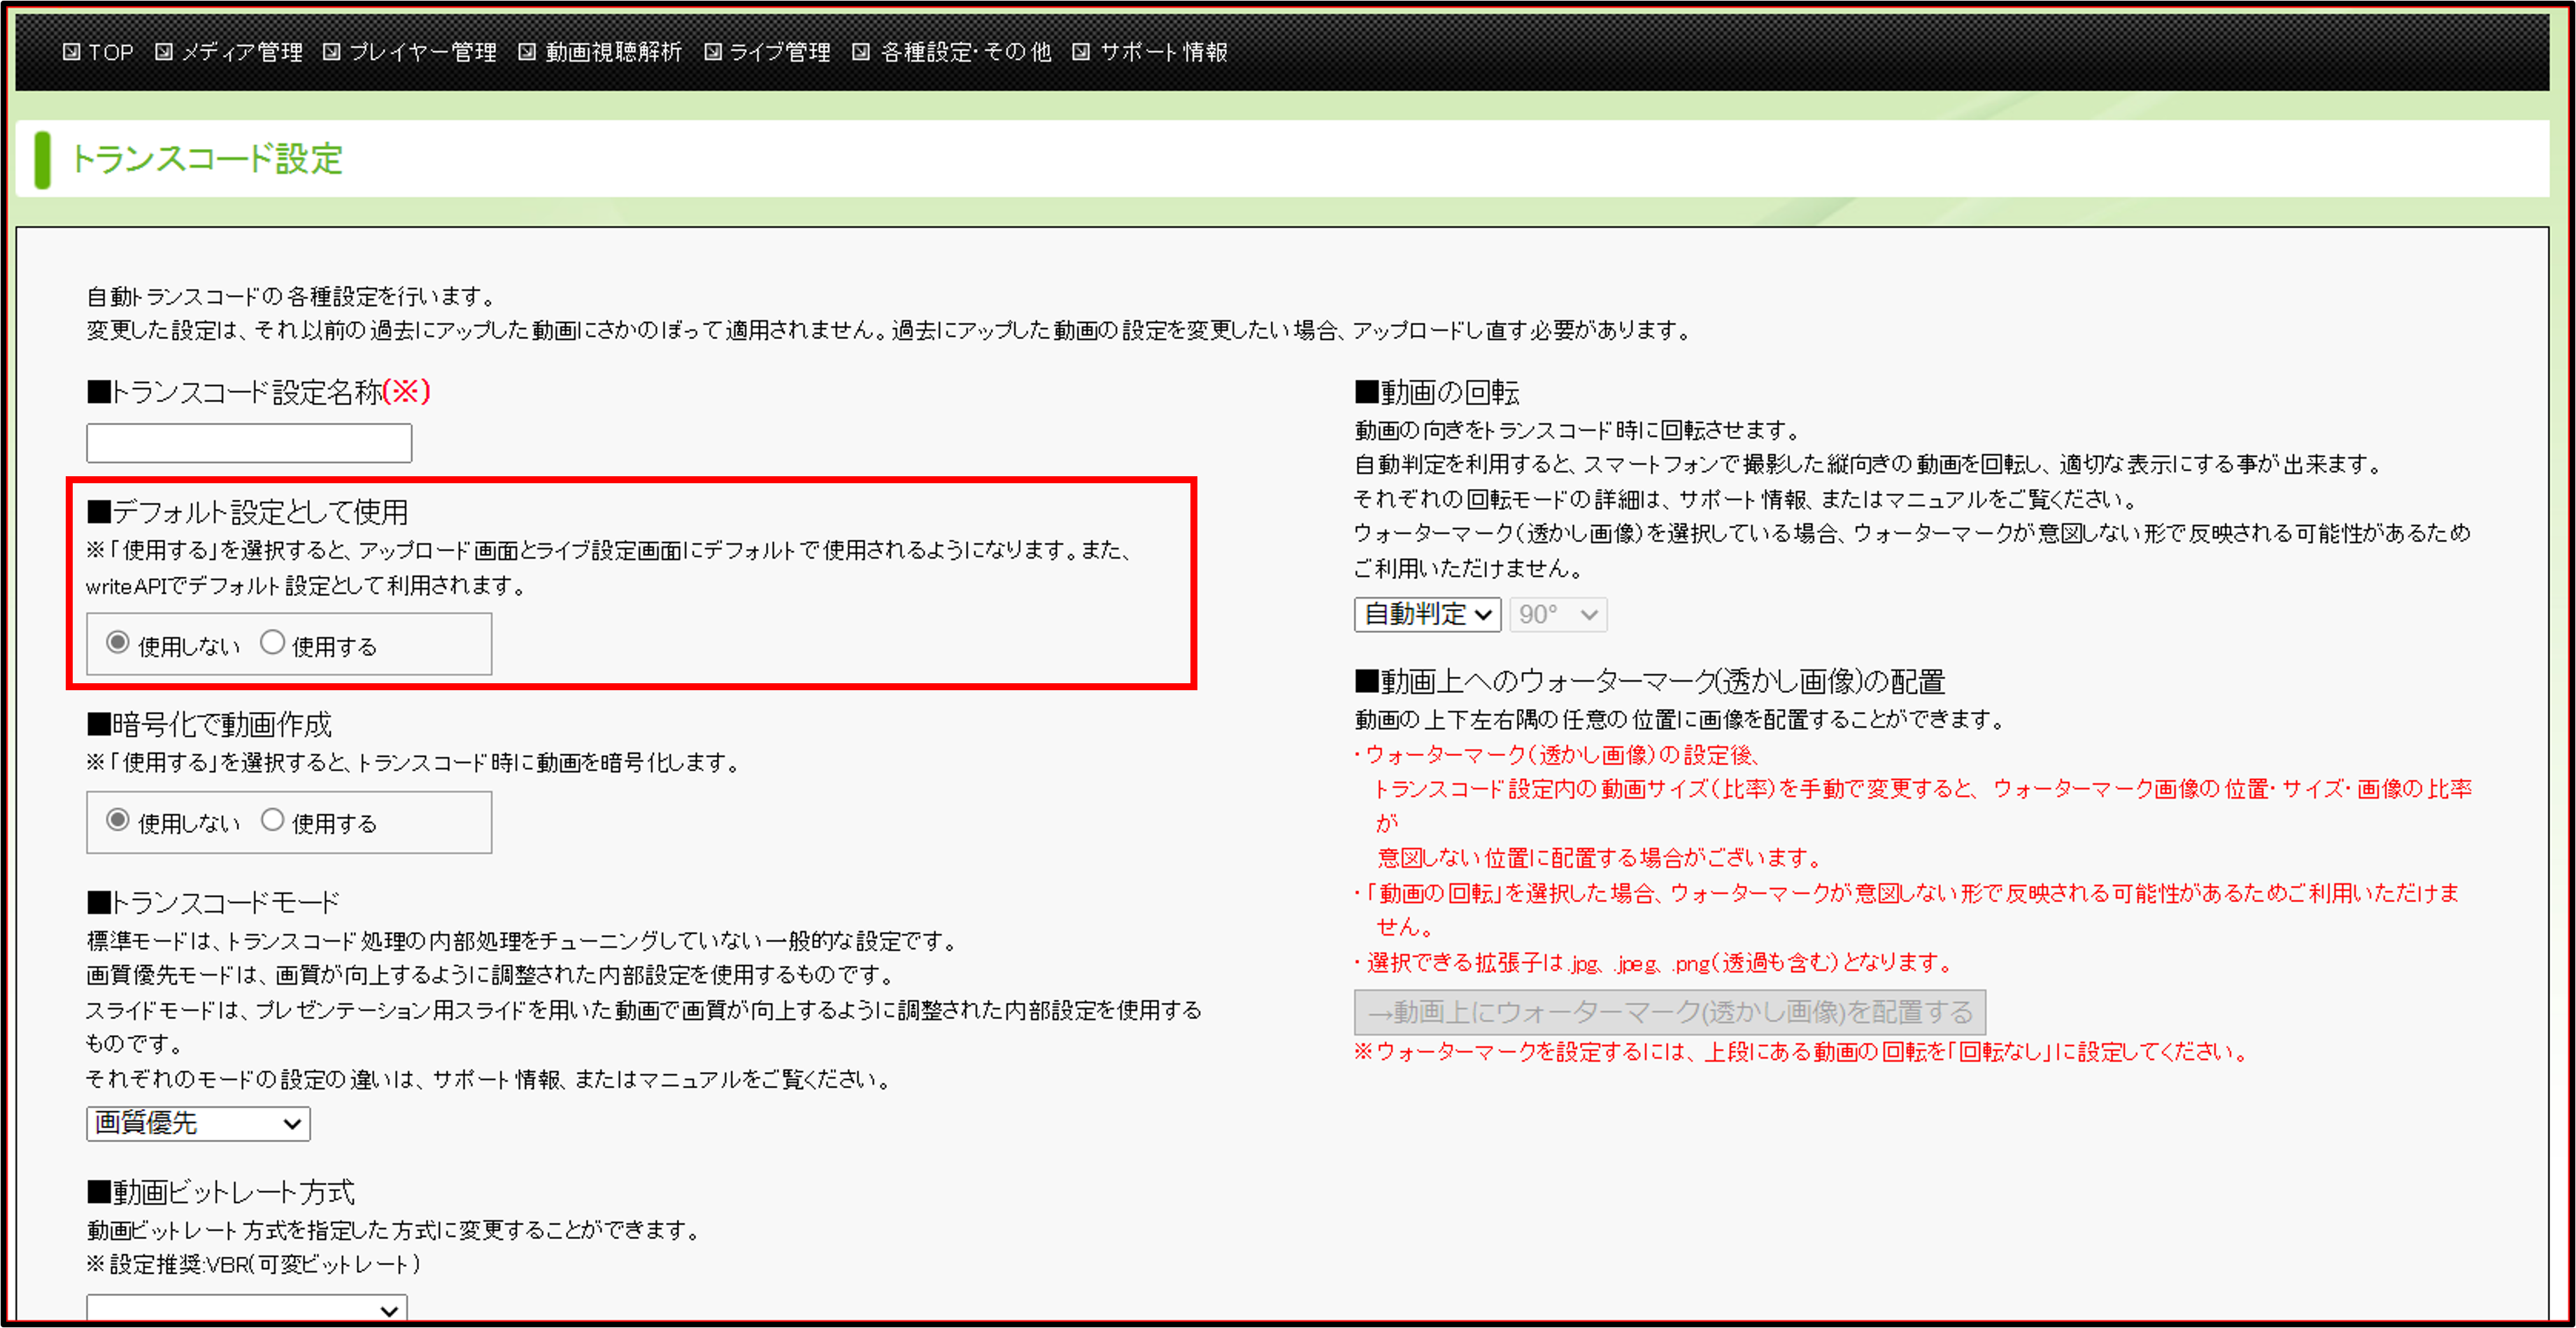This screenshot has height=1328, width=2576.
Task: Click the arrow icon beside ライブ管理
Action: [x=713, y=52]
